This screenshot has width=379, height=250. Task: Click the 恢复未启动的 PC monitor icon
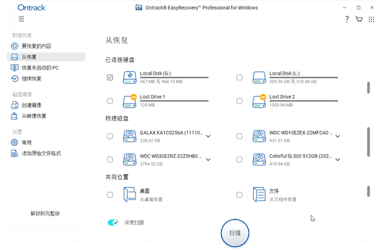(15, 68)
